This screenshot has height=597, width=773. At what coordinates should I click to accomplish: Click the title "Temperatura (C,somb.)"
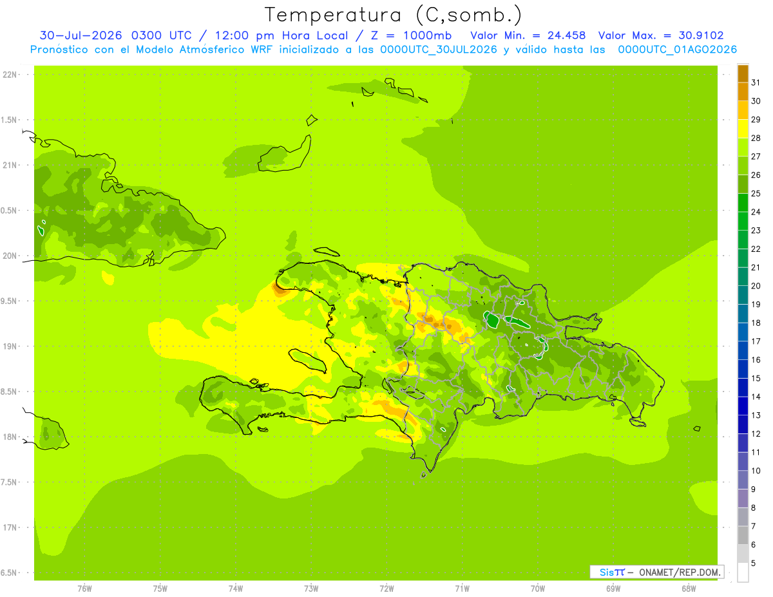click(x=394, y=15)
